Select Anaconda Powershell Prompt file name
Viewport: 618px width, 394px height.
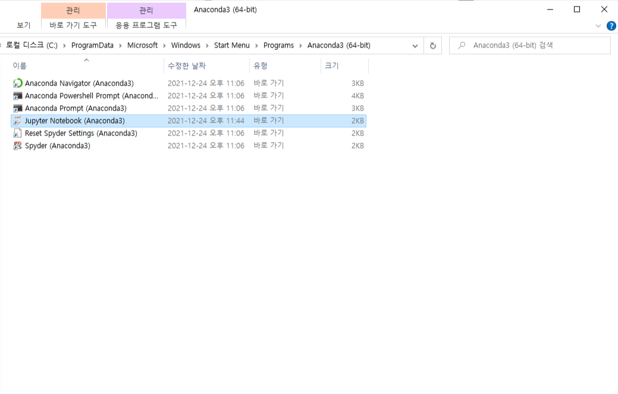92,96
